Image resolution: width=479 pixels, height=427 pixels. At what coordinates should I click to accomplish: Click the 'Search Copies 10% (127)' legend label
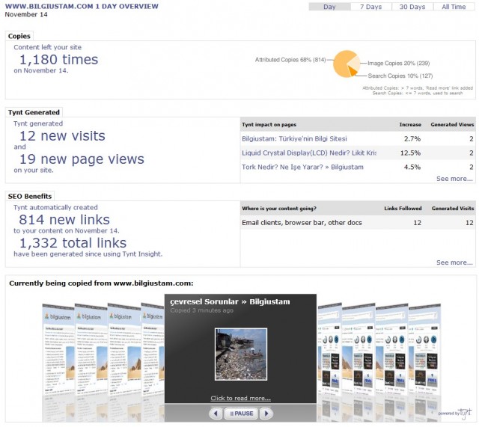tap(400, 76)
